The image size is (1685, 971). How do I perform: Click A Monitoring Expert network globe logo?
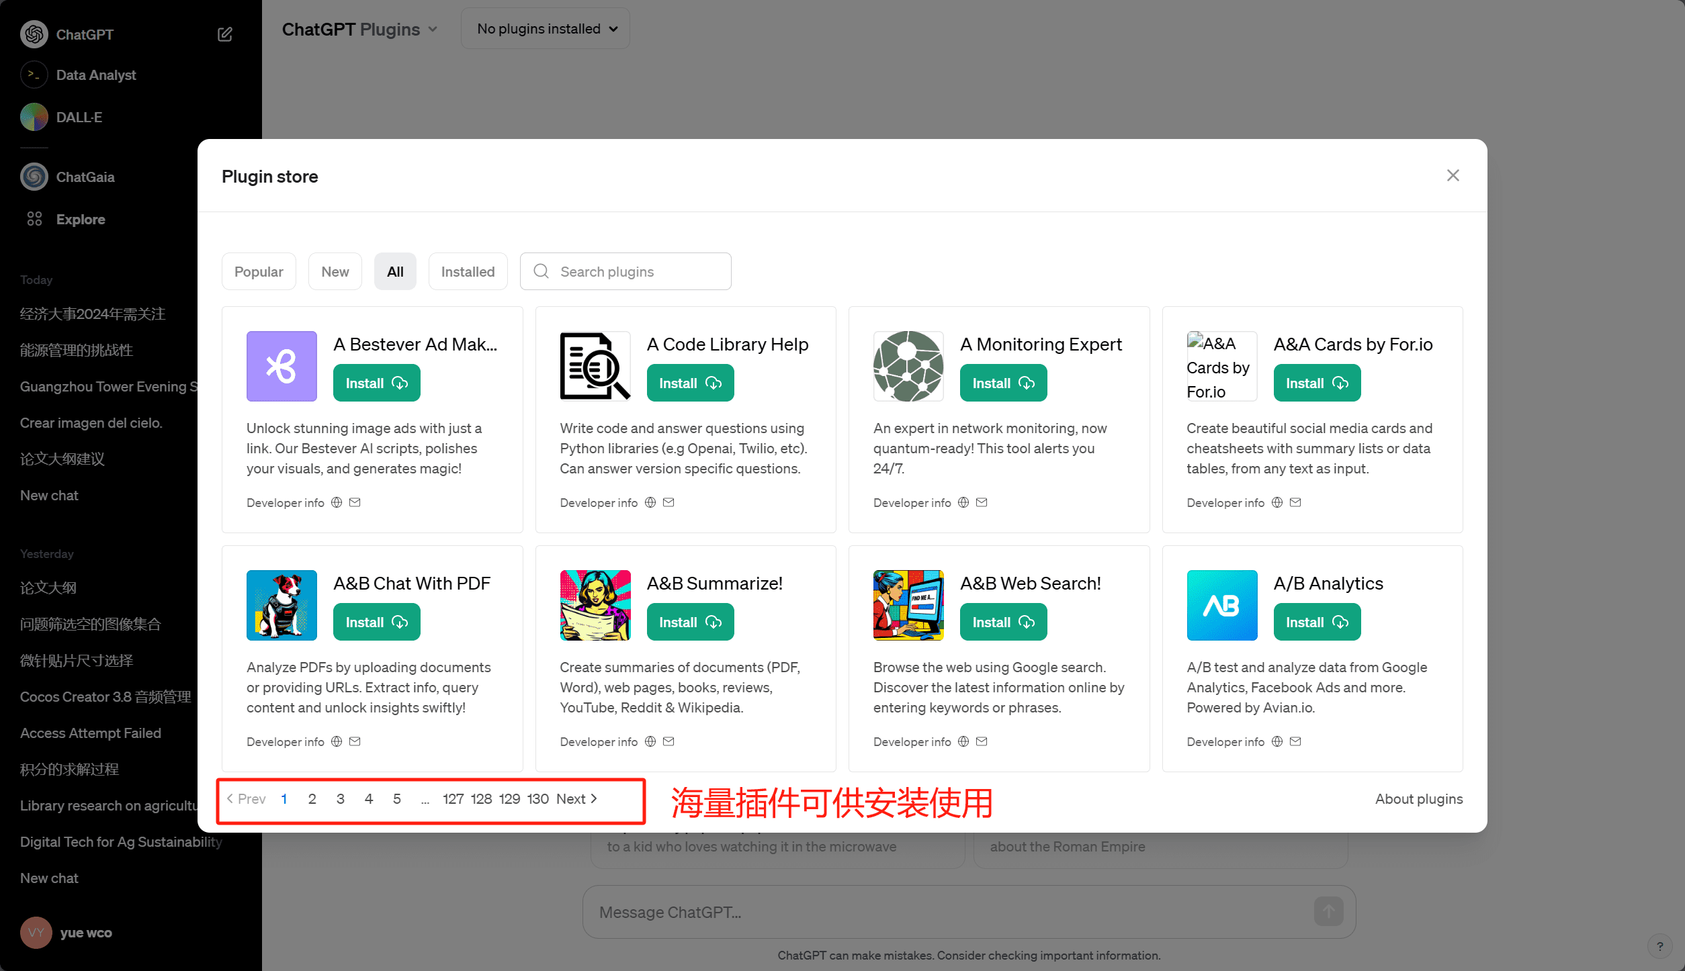coord(908,366)
